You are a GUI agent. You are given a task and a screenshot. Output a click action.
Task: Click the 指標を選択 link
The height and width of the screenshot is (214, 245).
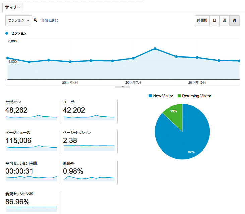click(49, 20)
